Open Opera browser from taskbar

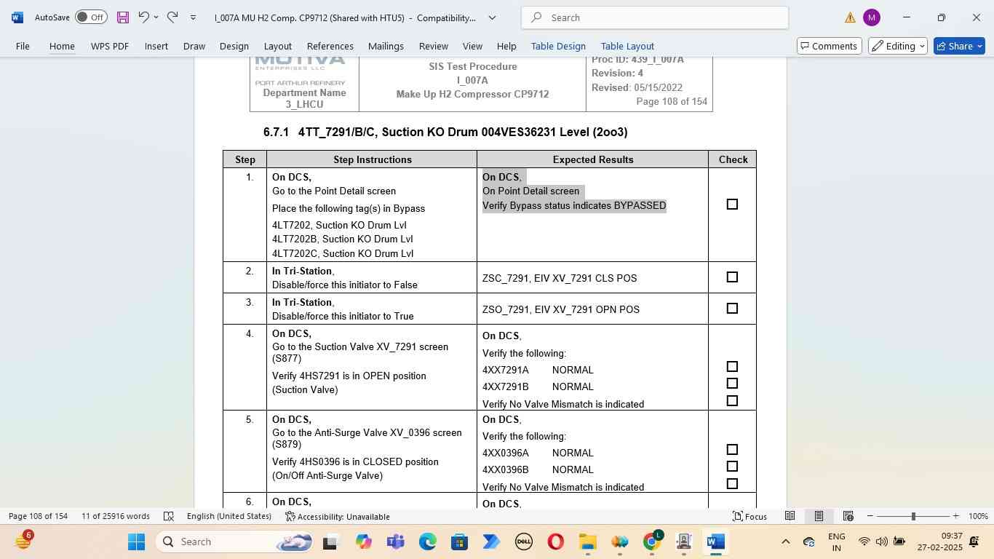pos(555,542)
